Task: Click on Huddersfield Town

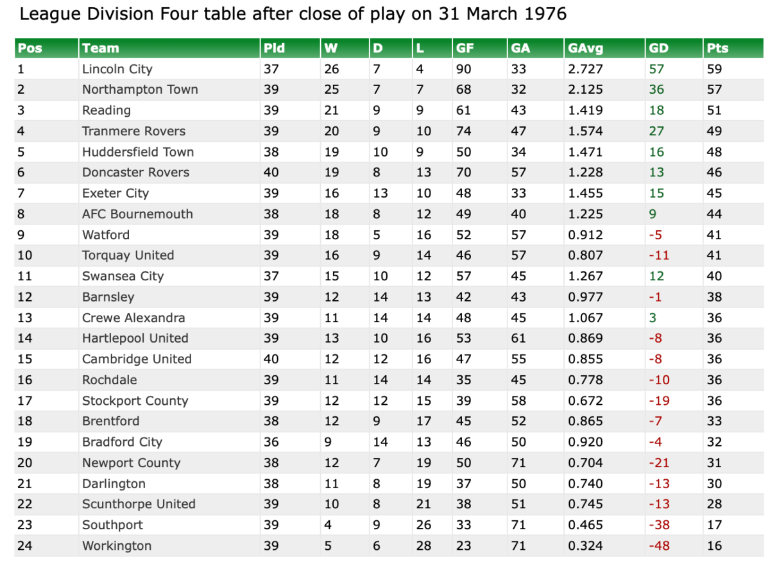Action: click(x=138, y=152)
